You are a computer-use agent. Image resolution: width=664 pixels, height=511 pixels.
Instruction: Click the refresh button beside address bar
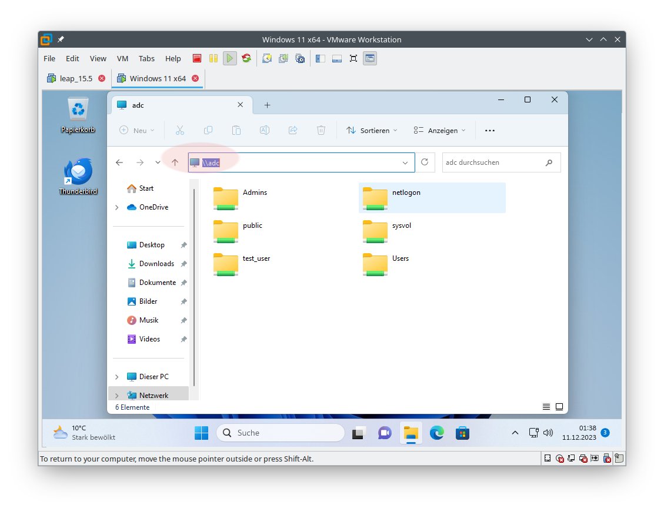[425, 162]
